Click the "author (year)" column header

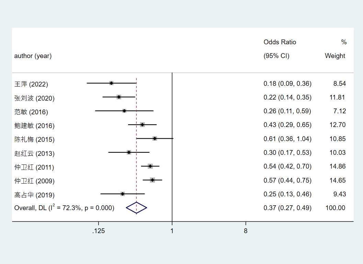pos(33,56)
